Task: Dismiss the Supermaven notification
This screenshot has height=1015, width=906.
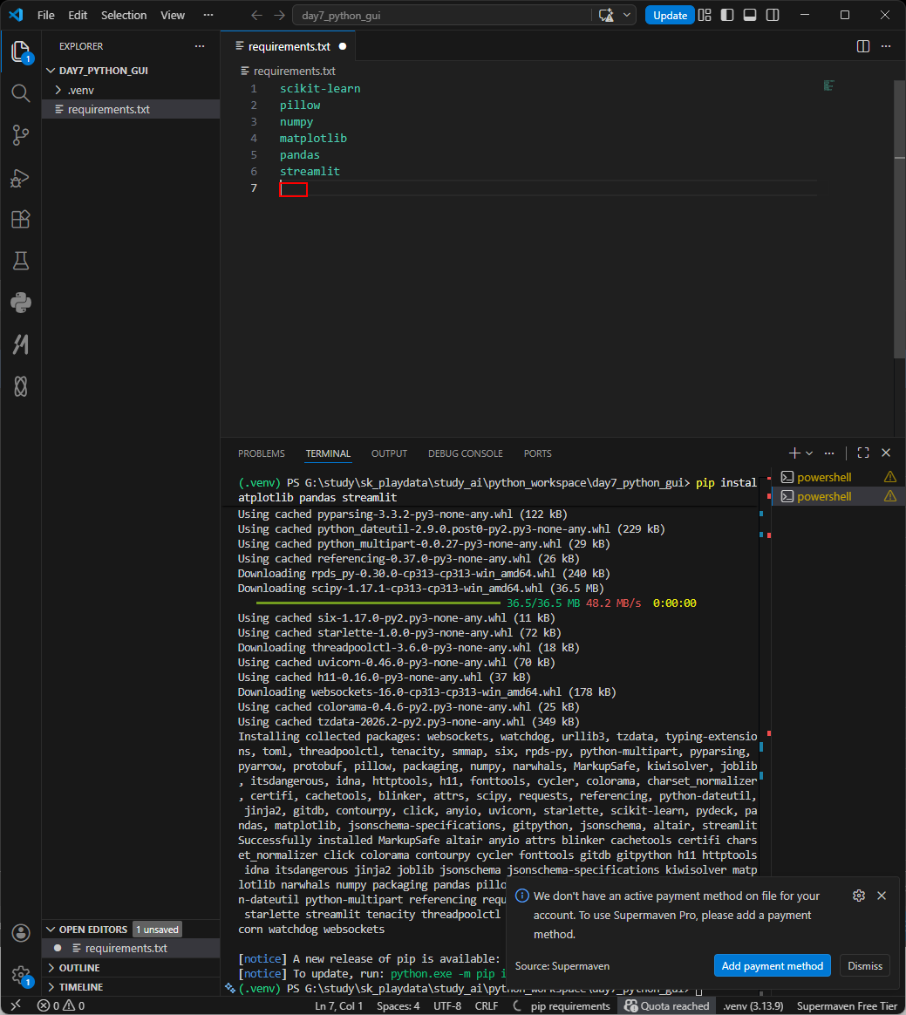Action: click(x=865, y=965)
